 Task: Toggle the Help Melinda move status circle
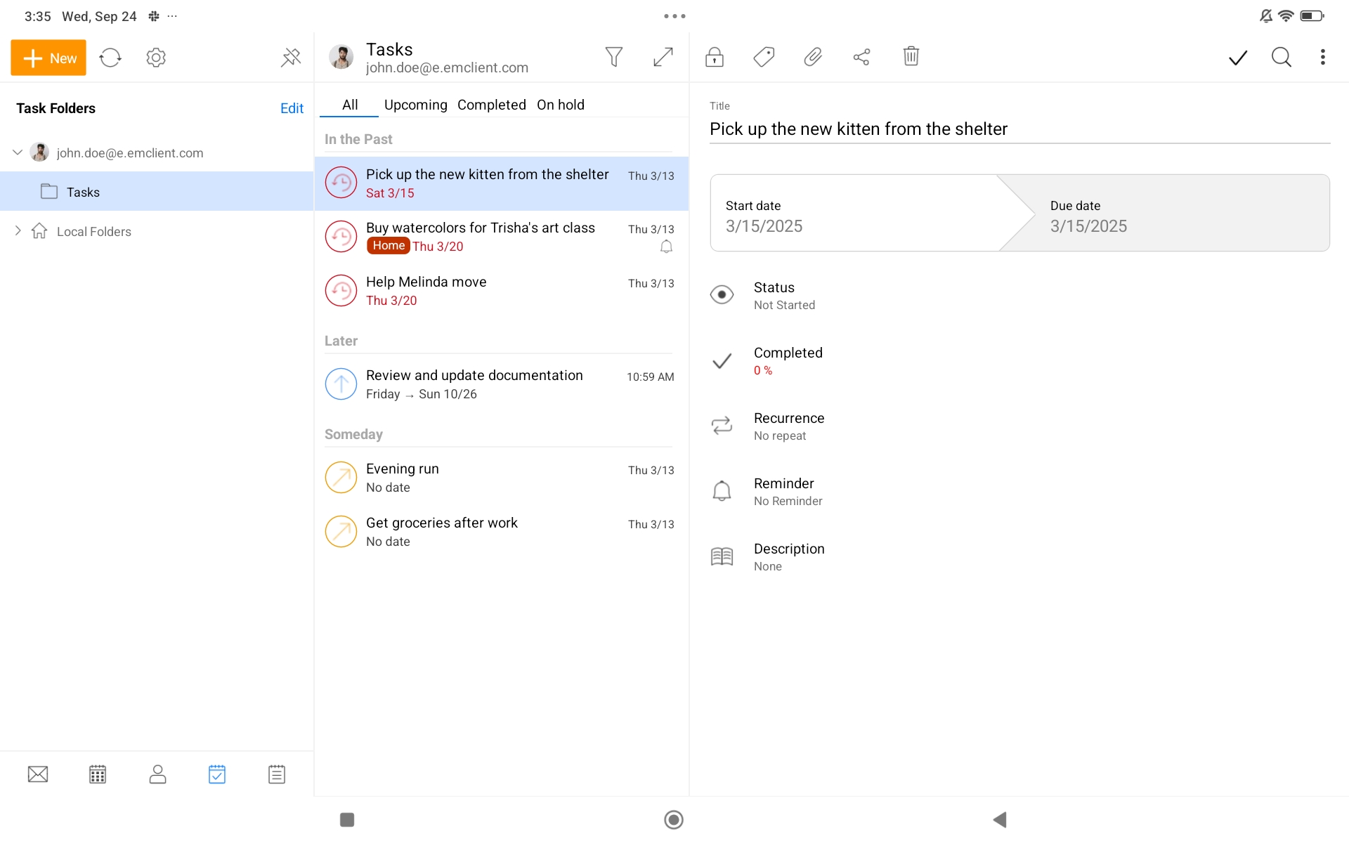pyautogui.click(x=341, y=290)
